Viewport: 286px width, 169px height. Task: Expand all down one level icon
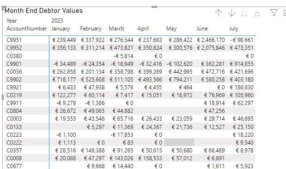coord(257,13)
